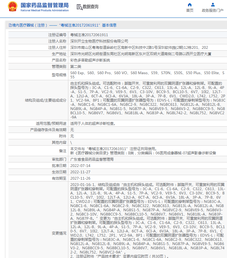Select the 有效期至 label
This screenshot has width=227, height=258.
pos(59,178)
